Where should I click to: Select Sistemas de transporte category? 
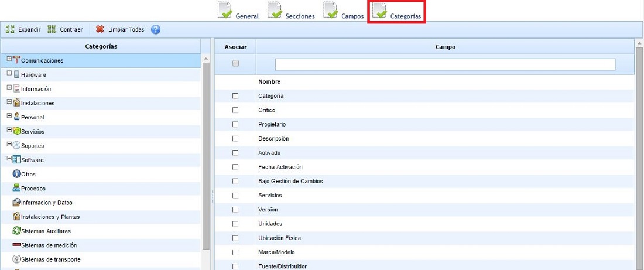(x=50, y=259)
